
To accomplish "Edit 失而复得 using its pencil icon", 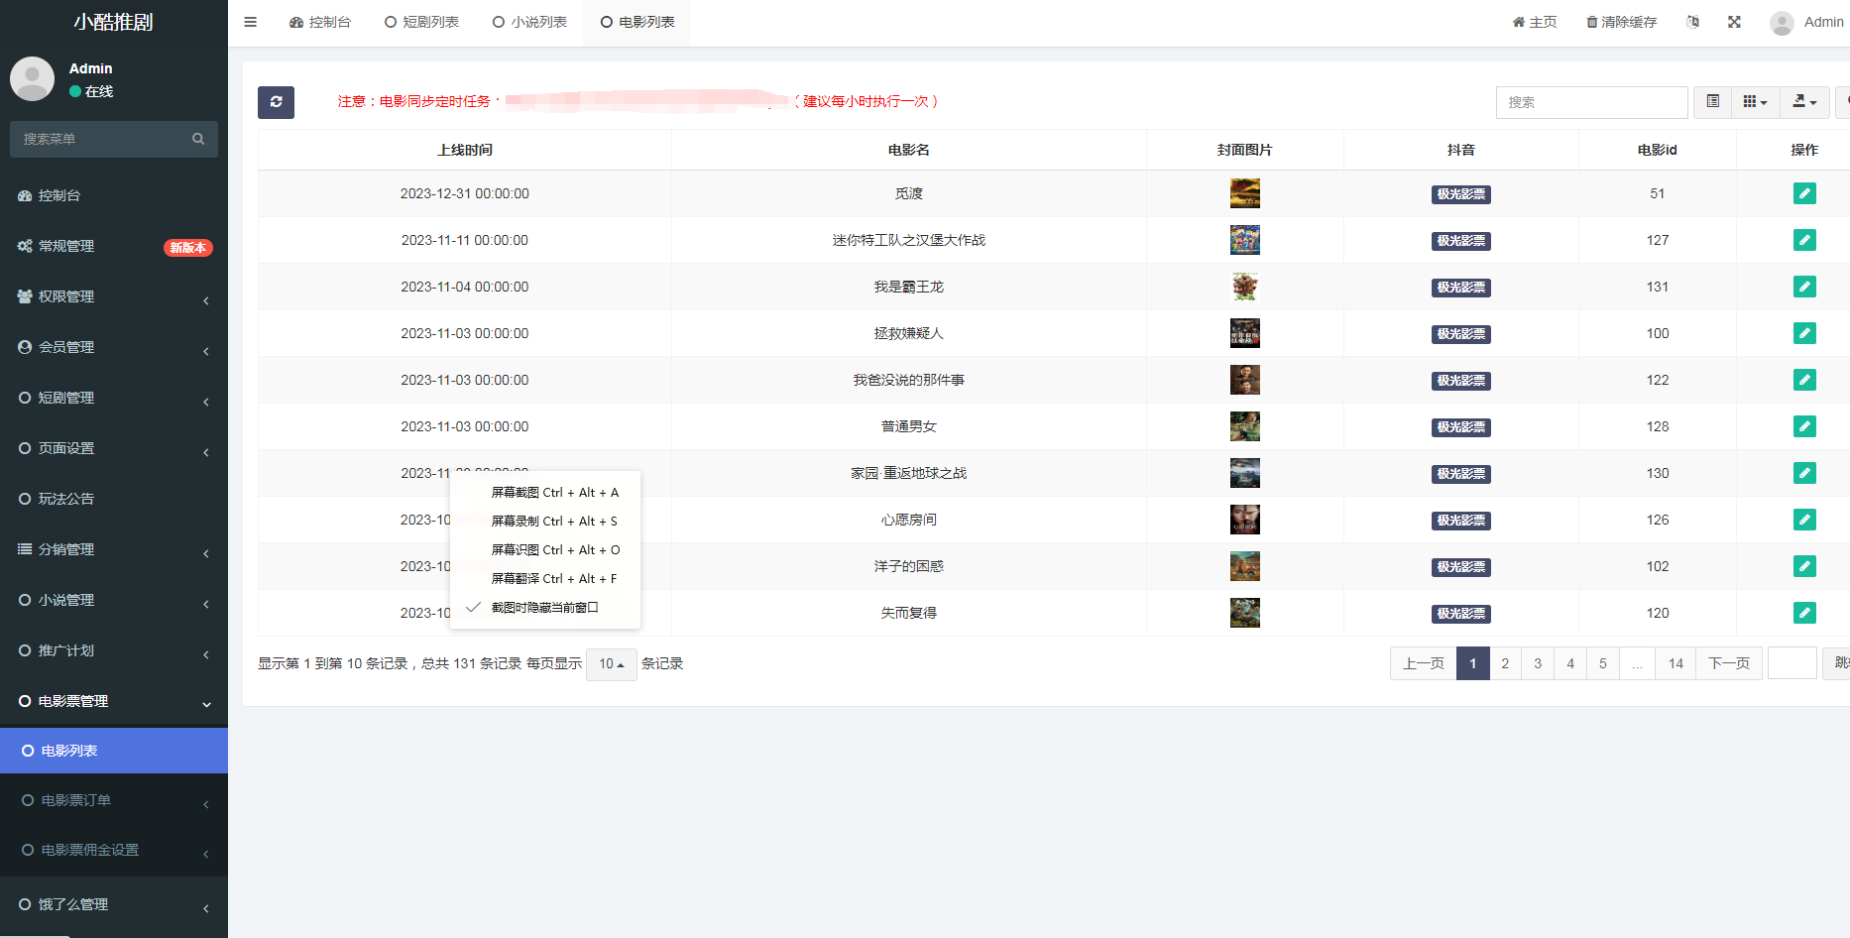I will pyautogui.click(x=1804, y=613).
